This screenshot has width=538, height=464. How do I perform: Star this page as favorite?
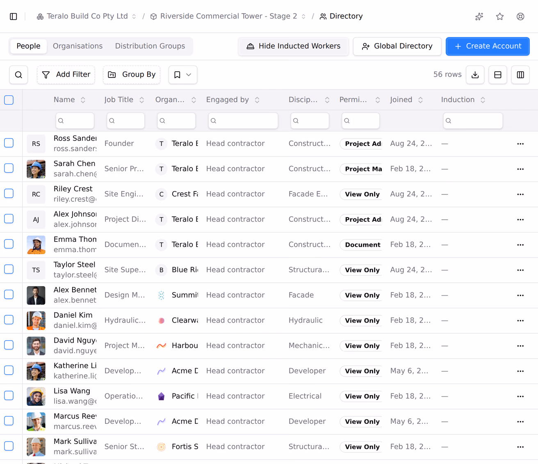point(500,16)
